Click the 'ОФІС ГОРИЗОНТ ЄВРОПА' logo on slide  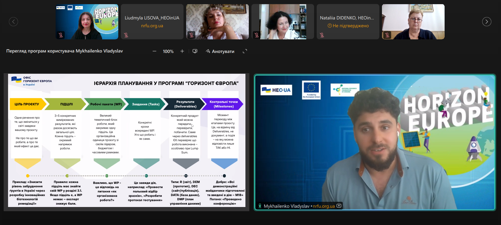point(32,81)
